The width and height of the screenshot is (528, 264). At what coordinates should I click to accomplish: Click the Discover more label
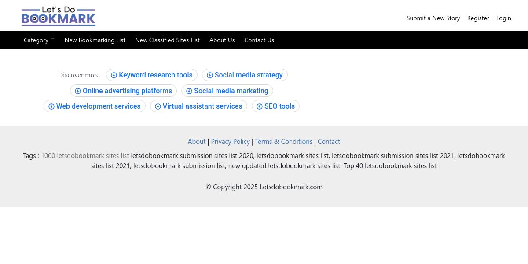click(x=79, y=75)
